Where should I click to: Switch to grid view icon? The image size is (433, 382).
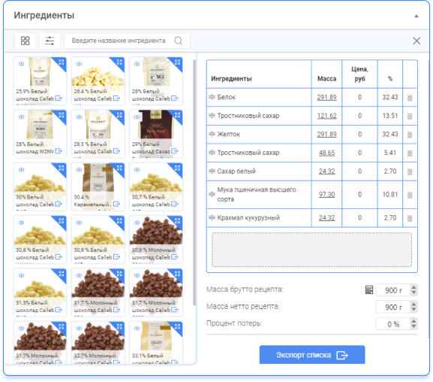tap(25, 41)
